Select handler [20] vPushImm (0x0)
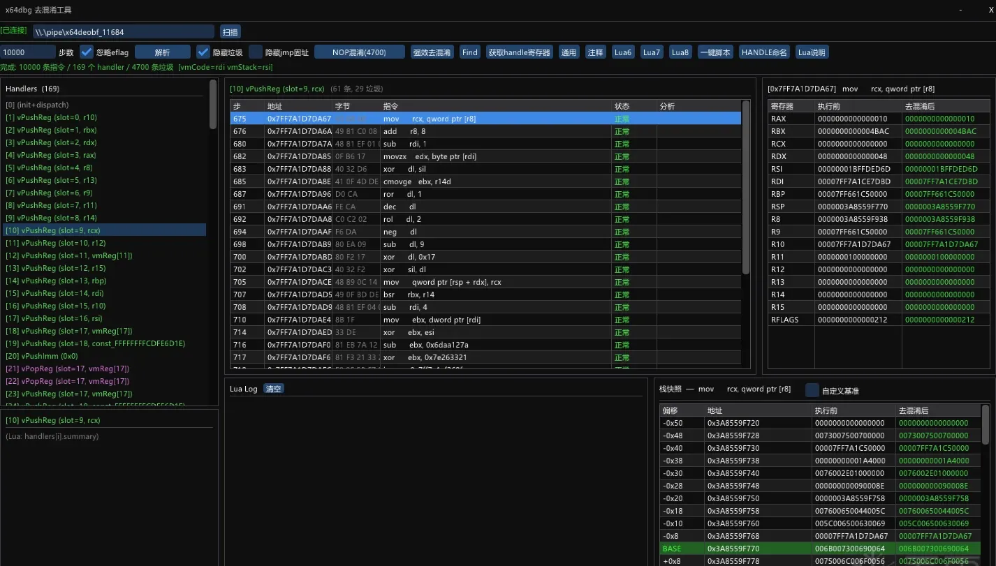This screenshot has width=996, height=566. [105, 356]
